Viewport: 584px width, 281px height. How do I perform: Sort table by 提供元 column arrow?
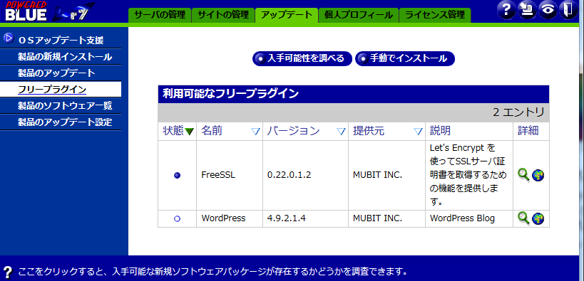(x=419, y=132)
